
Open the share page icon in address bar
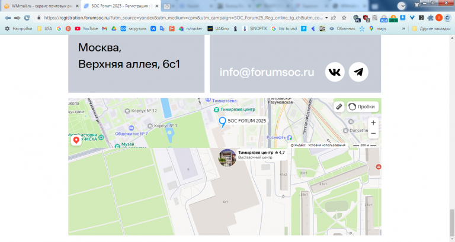(x=334, y=18)
